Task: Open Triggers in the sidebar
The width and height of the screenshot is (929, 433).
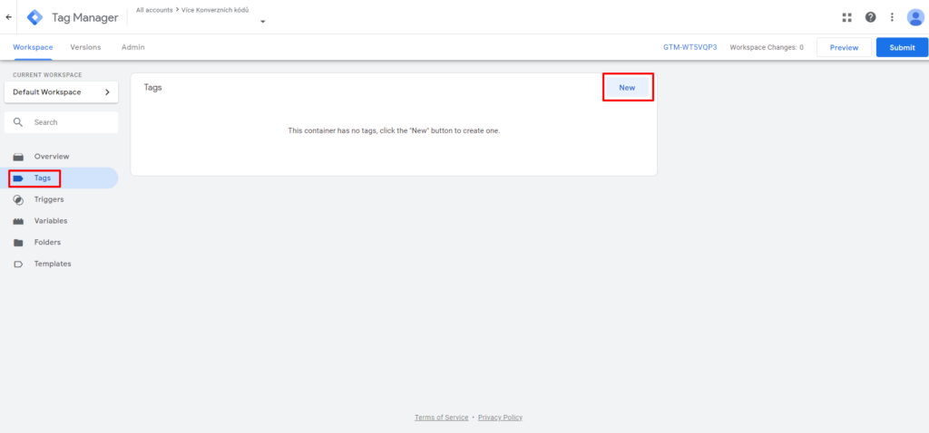Action: (x=59, y=200)
